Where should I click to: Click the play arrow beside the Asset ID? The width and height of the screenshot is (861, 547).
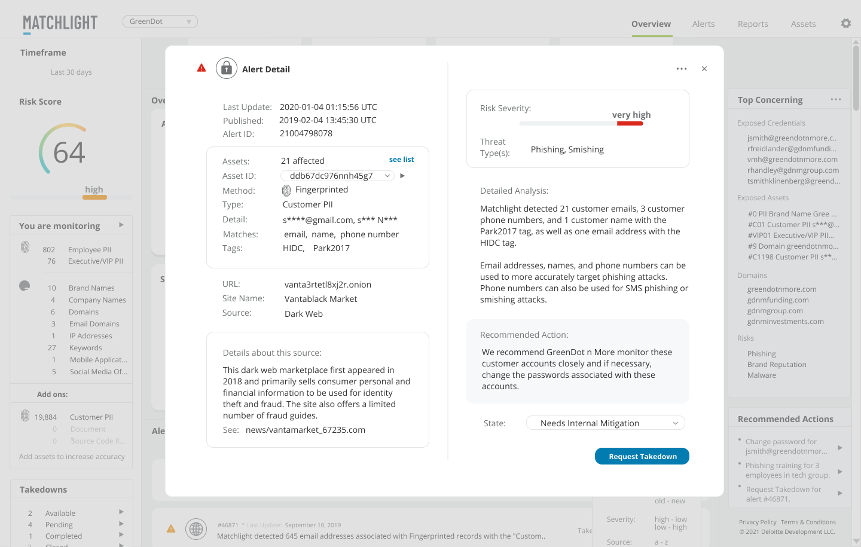[x=402, y=176]
